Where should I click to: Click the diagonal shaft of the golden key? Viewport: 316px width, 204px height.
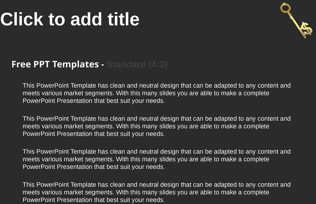(295, 21)
